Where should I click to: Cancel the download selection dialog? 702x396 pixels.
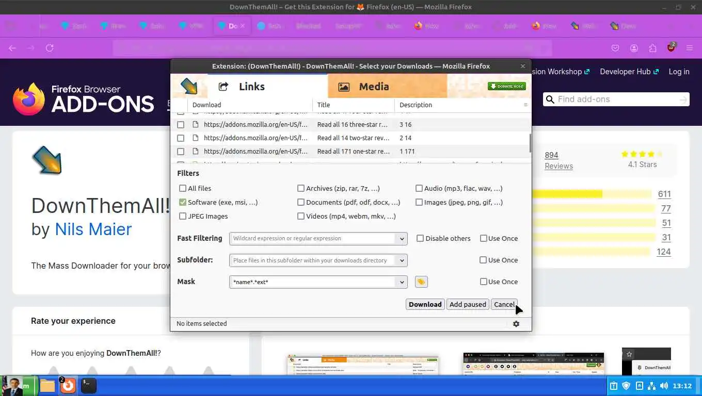(x=504, y=304)
